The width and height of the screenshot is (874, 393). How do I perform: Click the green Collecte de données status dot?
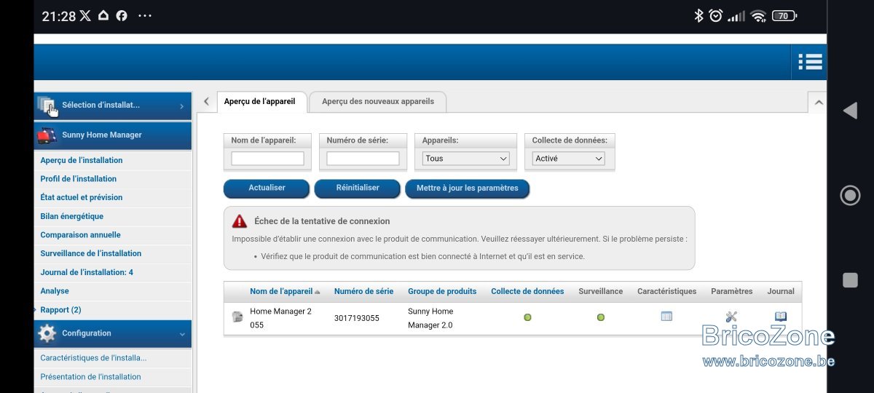click(527, 317)
